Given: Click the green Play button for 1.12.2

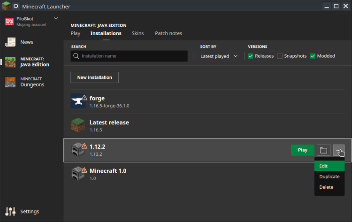Looking at the screenshot, I should 302,150.
